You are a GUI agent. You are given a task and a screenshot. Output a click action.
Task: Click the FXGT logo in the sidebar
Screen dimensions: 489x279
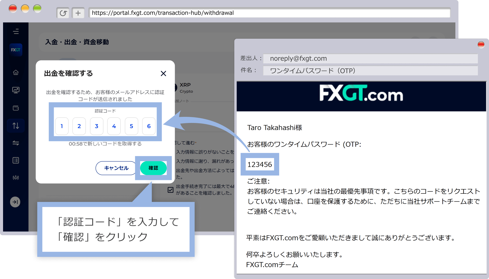click(x=16, y=50)
